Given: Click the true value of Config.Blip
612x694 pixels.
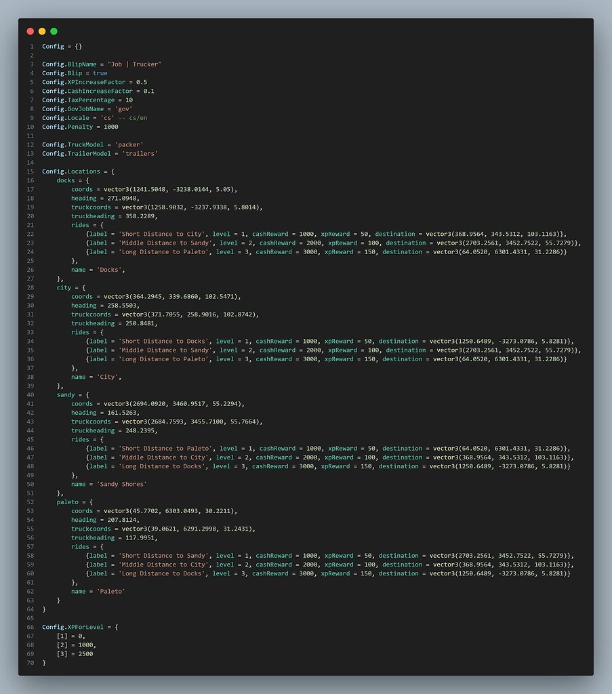Looking at the screenshot, I should coord(100,73).
